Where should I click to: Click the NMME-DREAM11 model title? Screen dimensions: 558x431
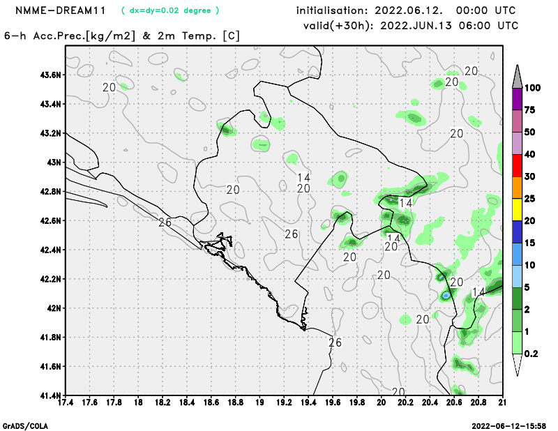tap(61, 10)
